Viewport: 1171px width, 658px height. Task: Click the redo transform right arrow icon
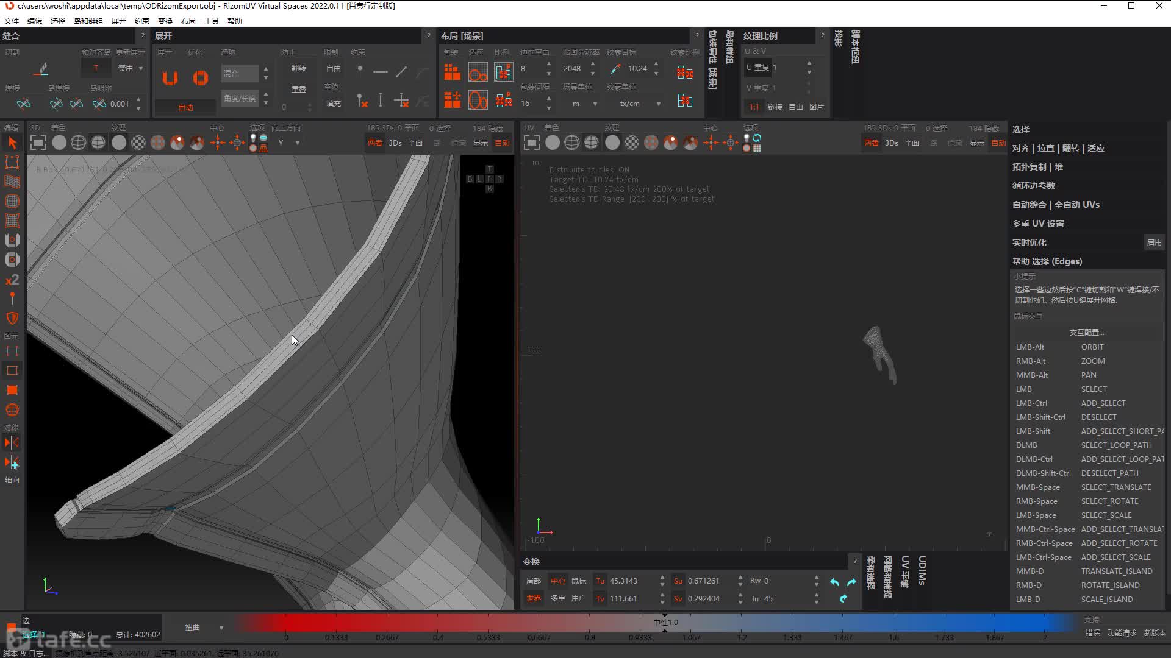(x=851, y=582)
